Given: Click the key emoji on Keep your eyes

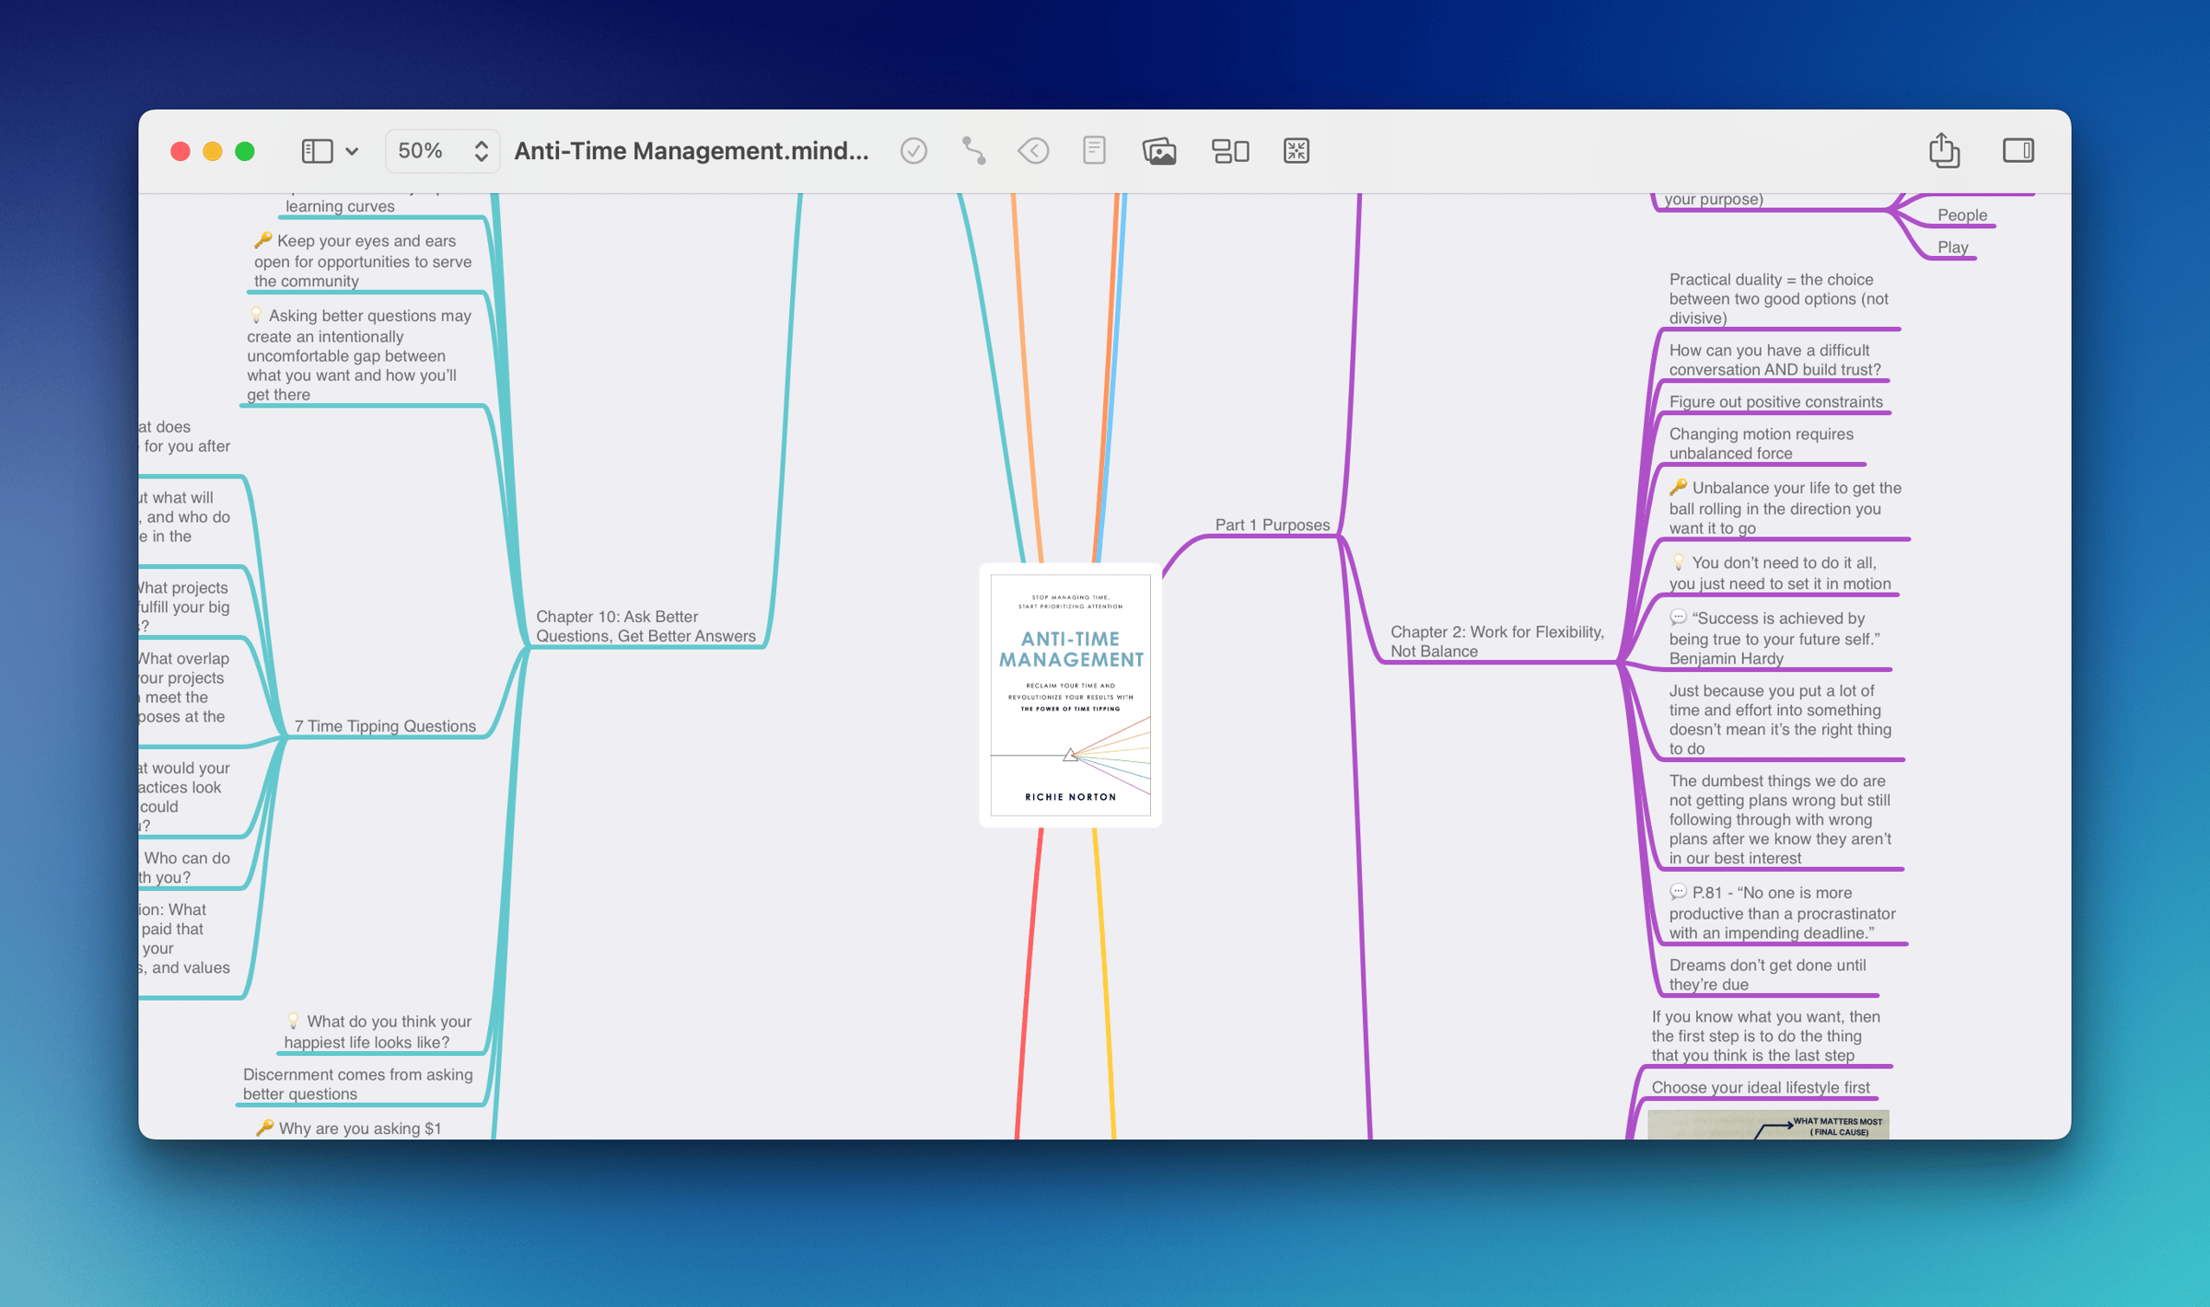Looking at the screenshot, I should coord(263,240).
